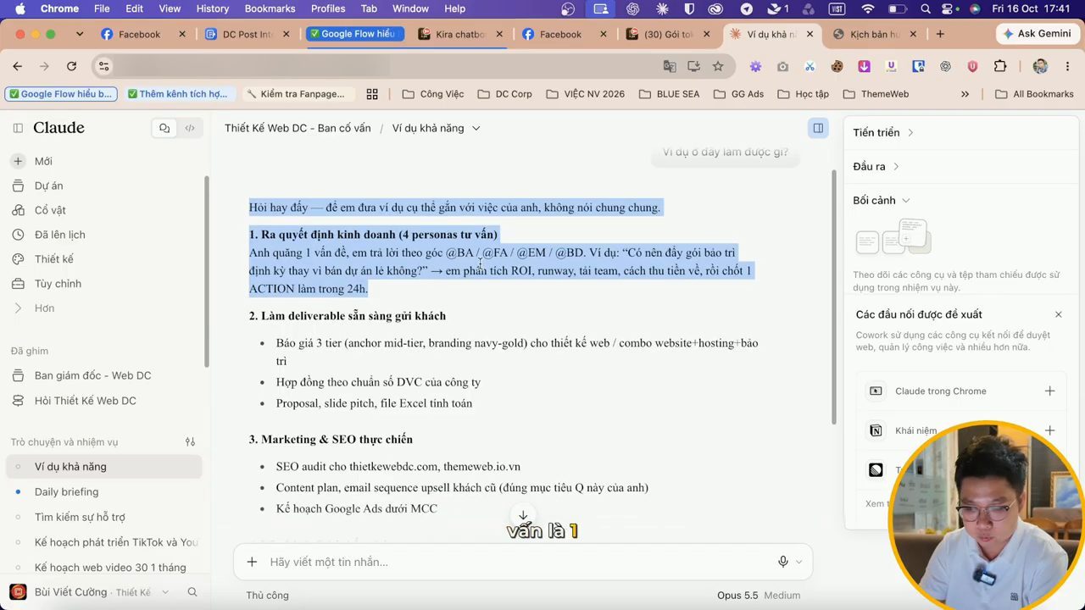Dismiss the suggested connectors card
1085x610 pixels.
pyautogui.click(x=1058, y=314)
